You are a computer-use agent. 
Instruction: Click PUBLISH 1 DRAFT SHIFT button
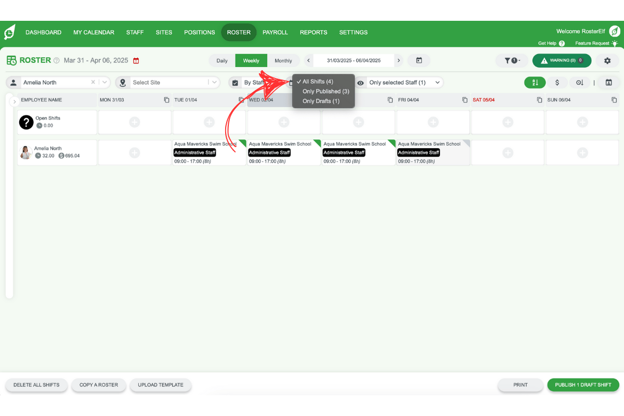click(x=583, y=385)
